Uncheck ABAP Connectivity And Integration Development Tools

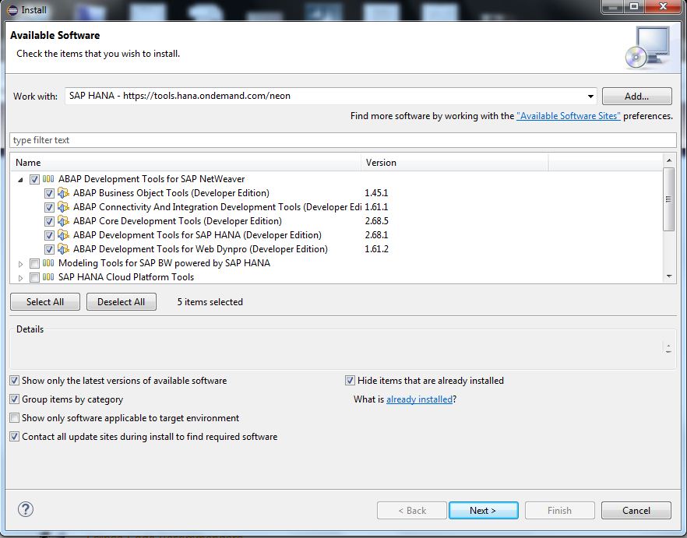coord(49,207)
